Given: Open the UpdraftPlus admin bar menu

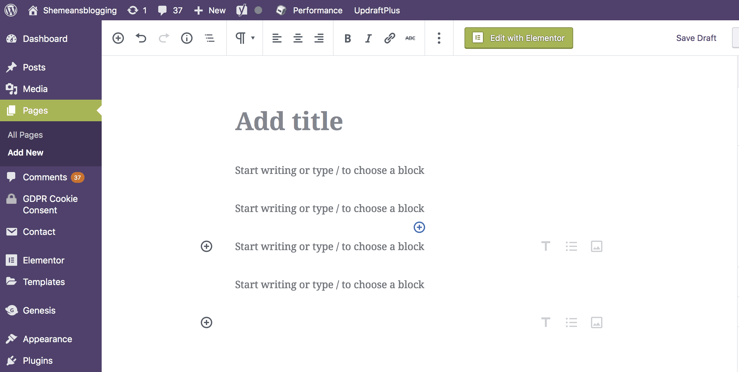Looking at the screenshot, I should (377, 10).
